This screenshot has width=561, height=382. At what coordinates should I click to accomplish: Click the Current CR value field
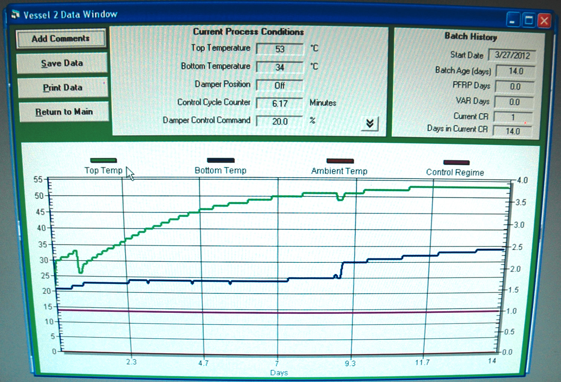[x=514, y=117]
